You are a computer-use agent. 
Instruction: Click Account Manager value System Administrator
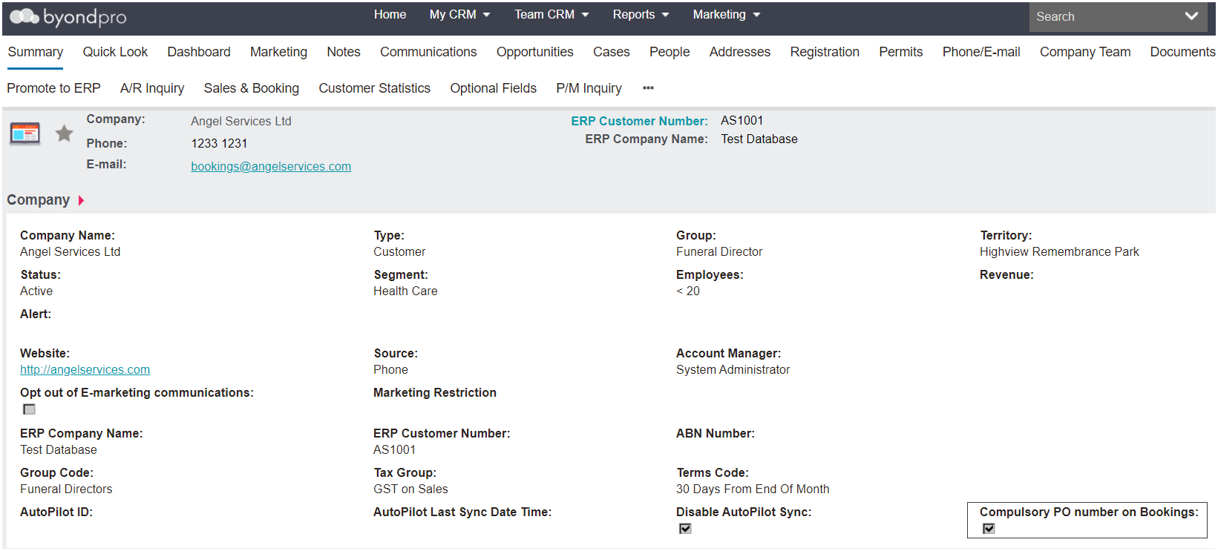[x=733, y=370]
